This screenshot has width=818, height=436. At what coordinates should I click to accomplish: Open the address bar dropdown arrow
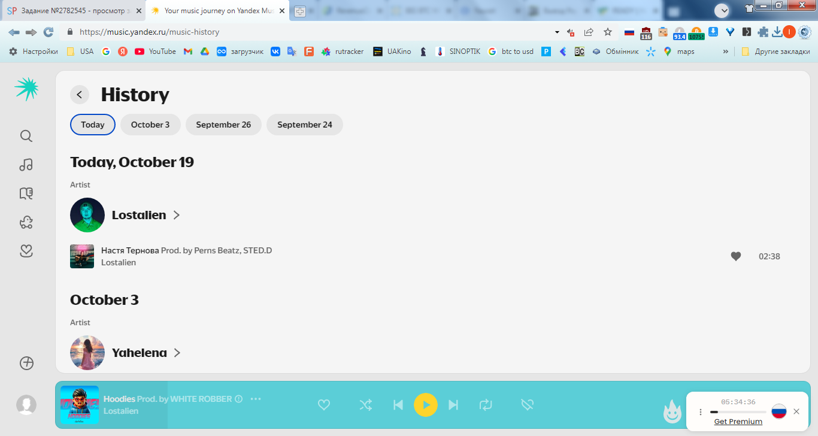(x=557, y=32)
